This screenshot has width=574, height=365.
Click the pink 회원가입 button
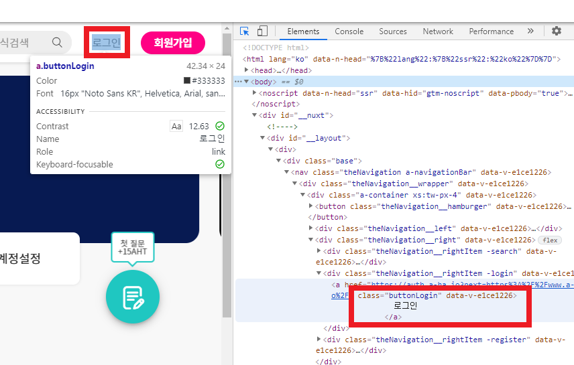click(173, 43)
